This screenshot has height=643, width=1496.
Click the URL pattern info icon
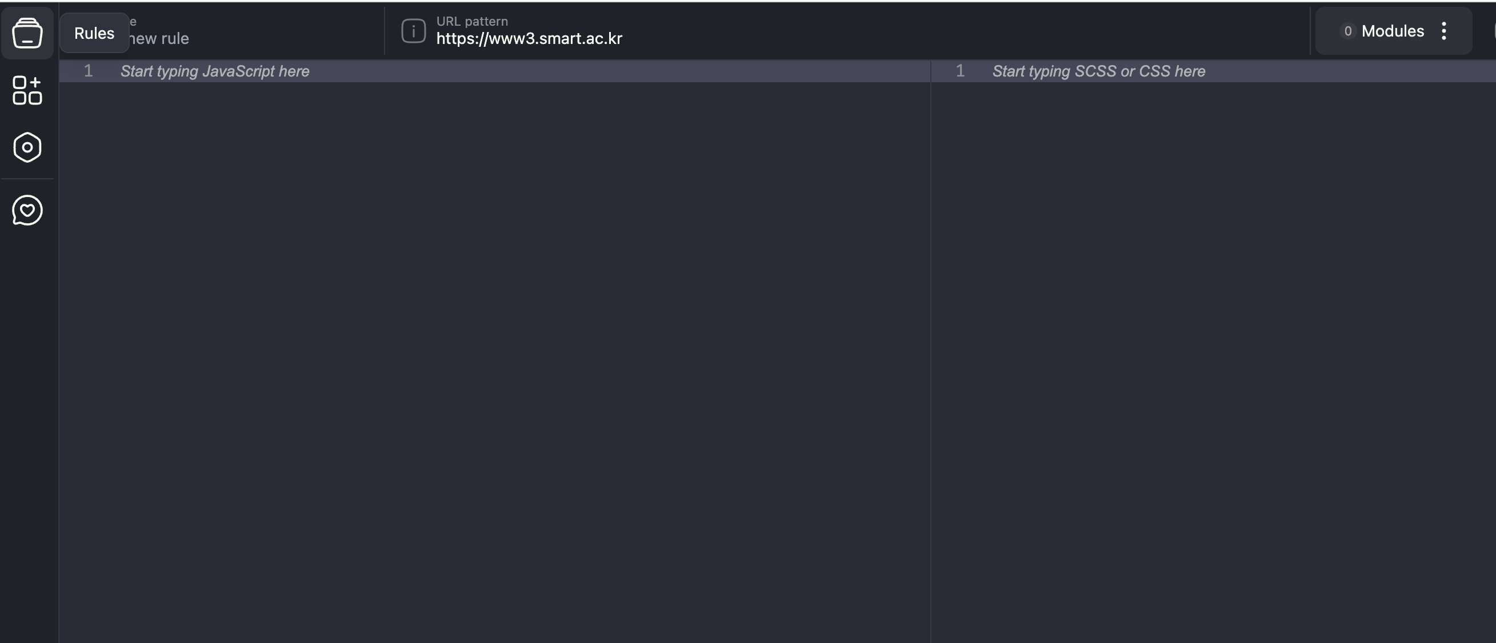click(414, 31)
